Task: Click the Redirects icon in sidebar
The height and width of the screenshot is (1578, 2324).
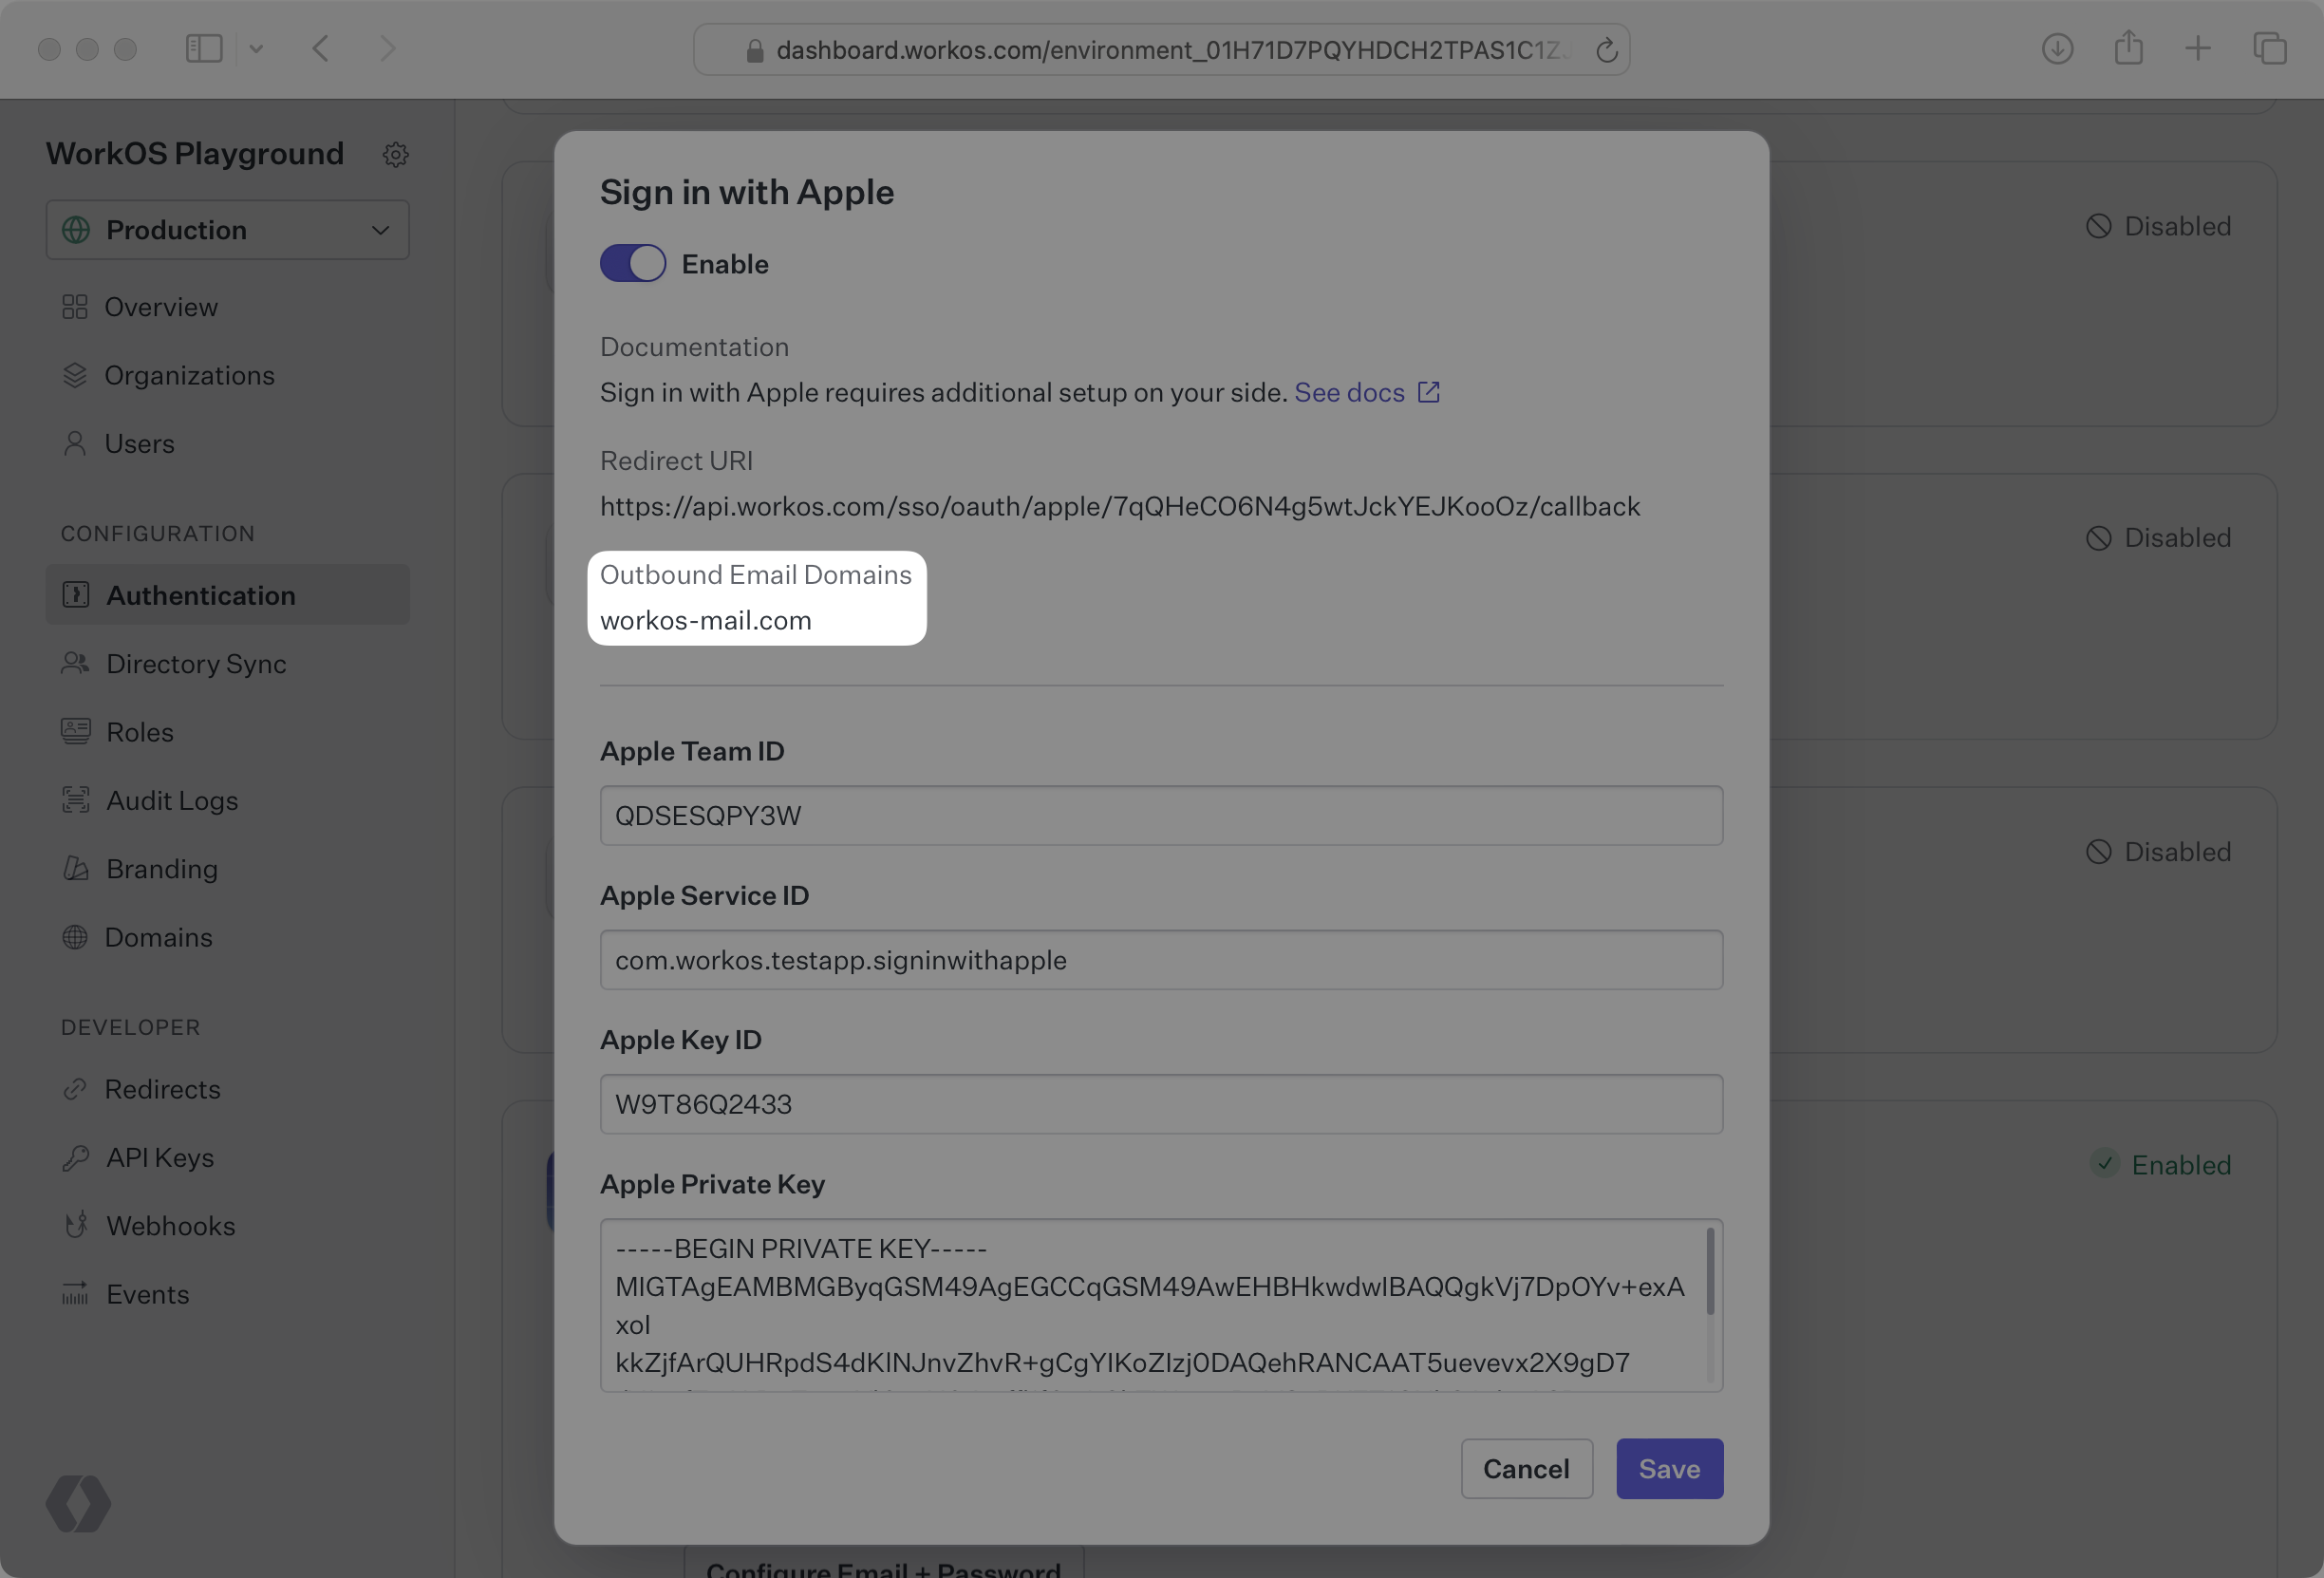Action: click(x=76, y=1088)
